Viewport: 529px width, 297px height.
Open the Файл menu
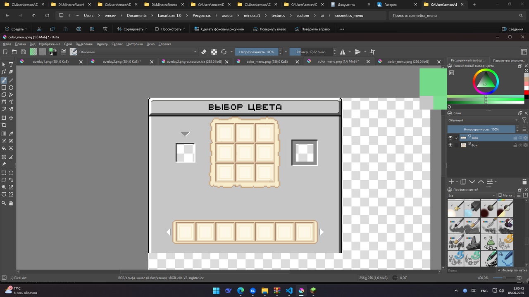pos(7,44)
